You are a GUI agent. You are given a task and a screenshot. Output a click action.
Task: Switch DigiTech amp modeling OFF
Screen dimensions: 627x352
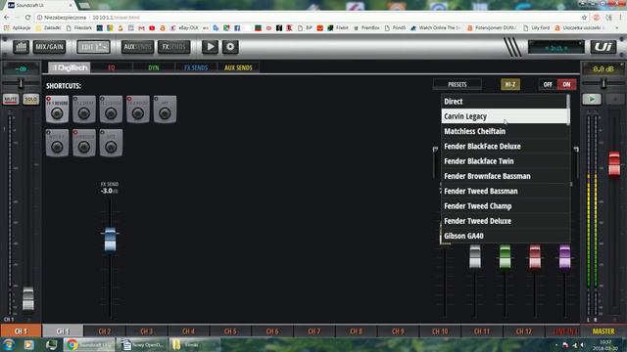click(x=548, y=84)
